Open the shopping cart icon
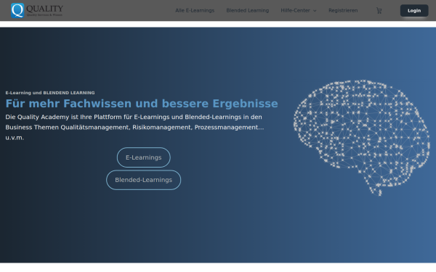The height and width of the screenshot is (272, 436). coord(379,11)
